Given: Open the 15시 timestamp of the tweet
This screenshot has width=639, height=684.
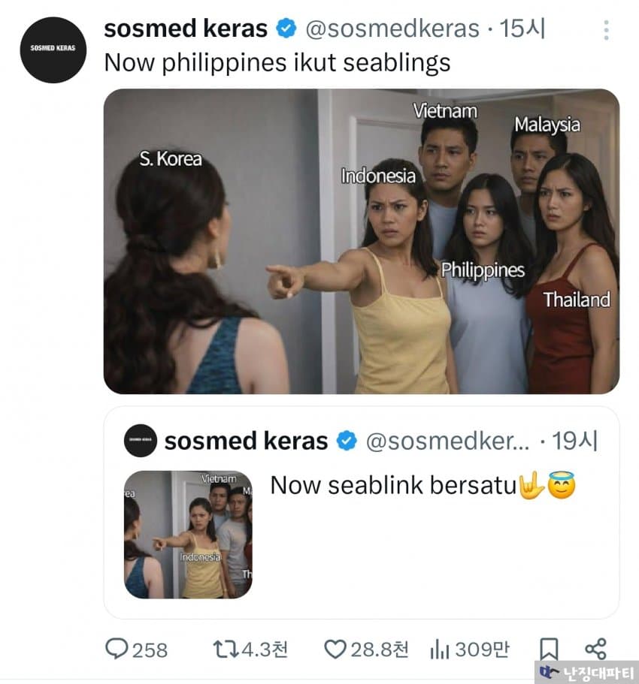Looking at the screenshot, I should (522, 29).
